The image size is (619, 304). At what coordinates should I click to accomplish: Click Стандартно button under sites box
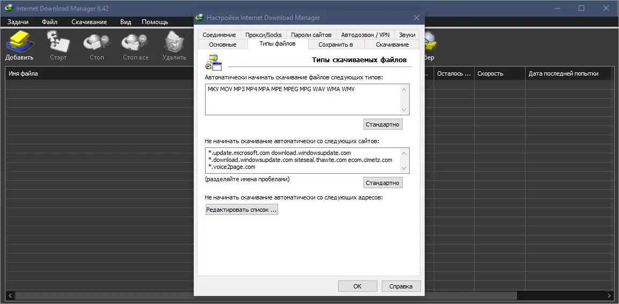[383, 183]
